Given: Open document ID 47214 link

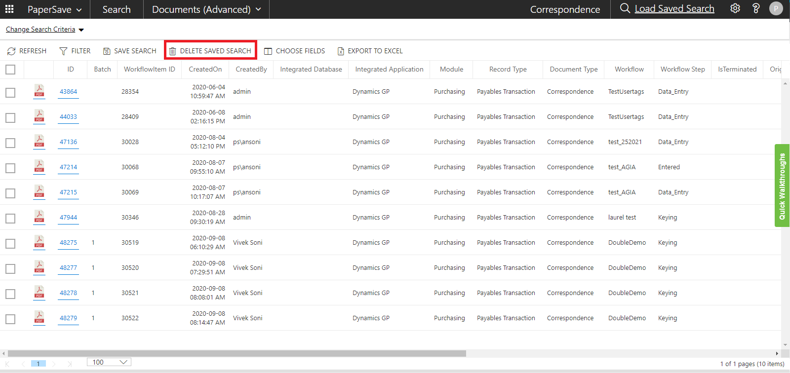Looking at the screenshot, I should pyautogui.click(x=68, y=167).
